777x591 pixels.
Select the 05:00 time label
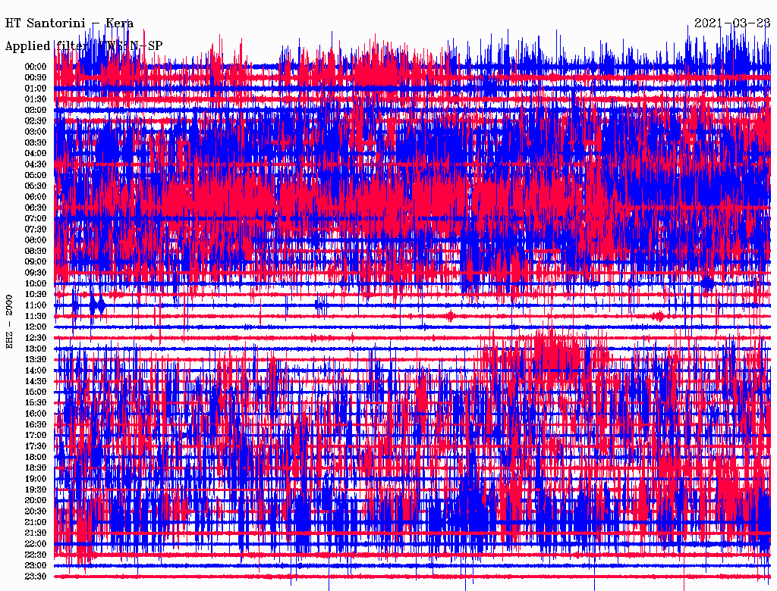pos(36,175)
